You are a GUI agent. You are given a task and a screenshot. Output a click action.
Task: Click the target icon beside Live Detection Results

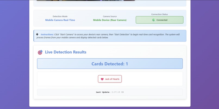coord(40,52)
